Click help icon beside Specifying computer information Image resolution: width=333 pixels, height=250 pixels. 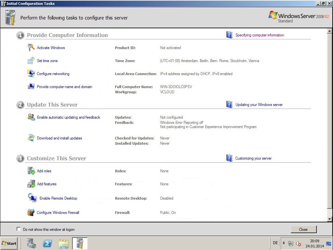tap(229, 35)
